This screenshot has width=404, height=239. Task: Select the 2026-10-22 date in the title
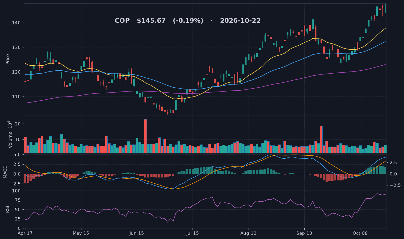(240, 21)
